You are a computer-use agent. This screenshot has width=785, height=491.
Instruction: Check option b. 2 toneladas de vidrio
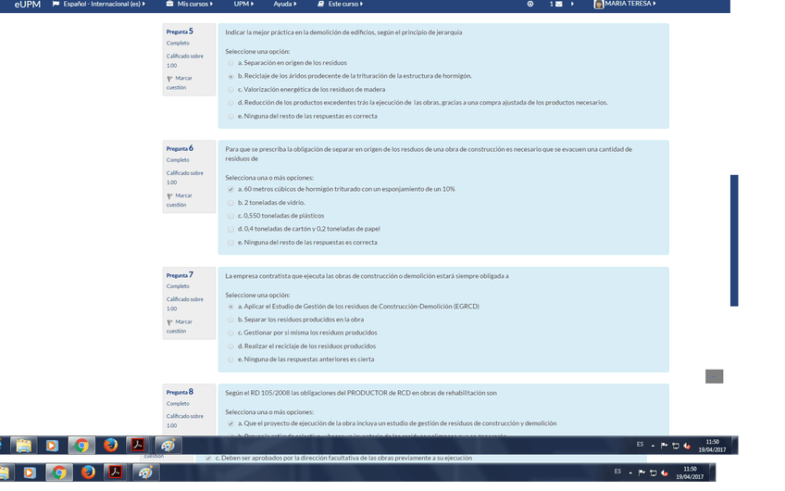(x=231, y=202)
